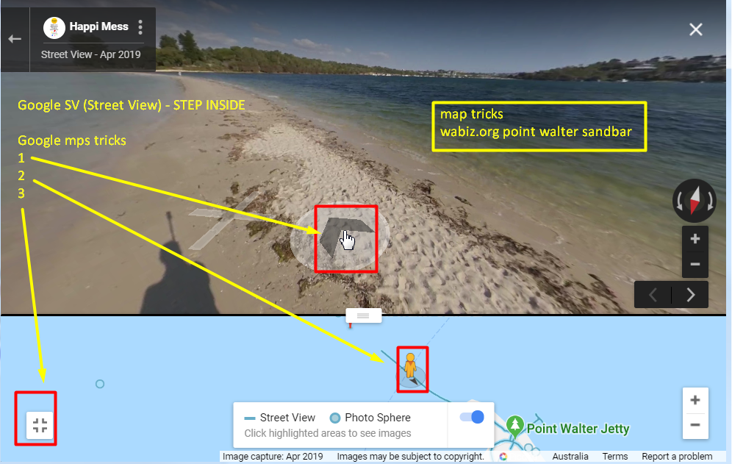Click the map divider handle bar
The image size is (732, 464).
click(363, 316)
